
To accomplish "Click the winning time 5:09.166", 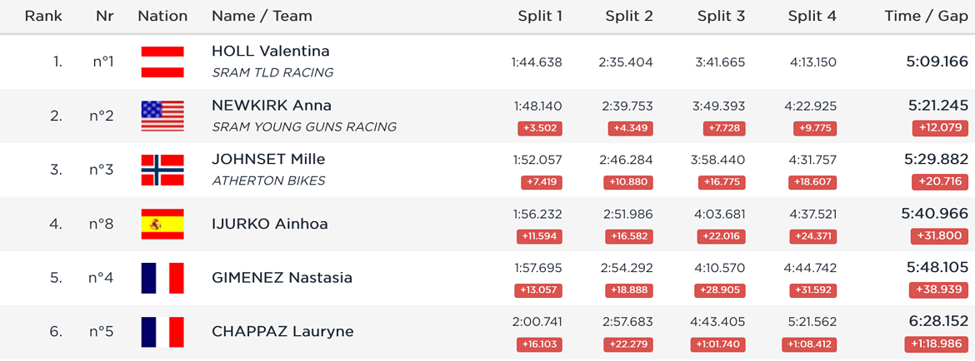I will pyautogui.click(x=937, y=62).
